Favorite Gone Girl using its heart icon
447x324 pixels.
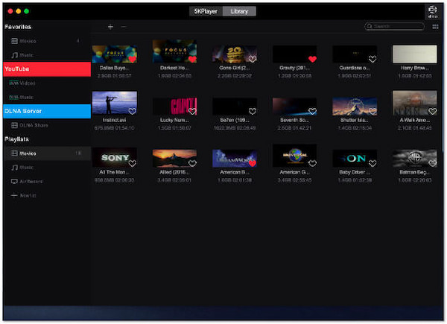pos(253,59)
